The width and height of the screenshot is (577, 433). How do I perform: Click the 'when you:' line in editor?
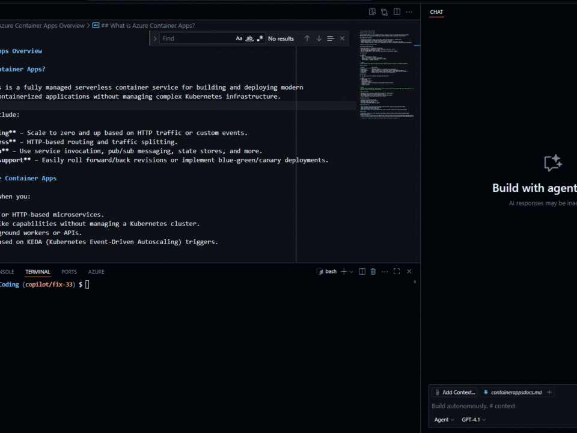tap(15, 196)
